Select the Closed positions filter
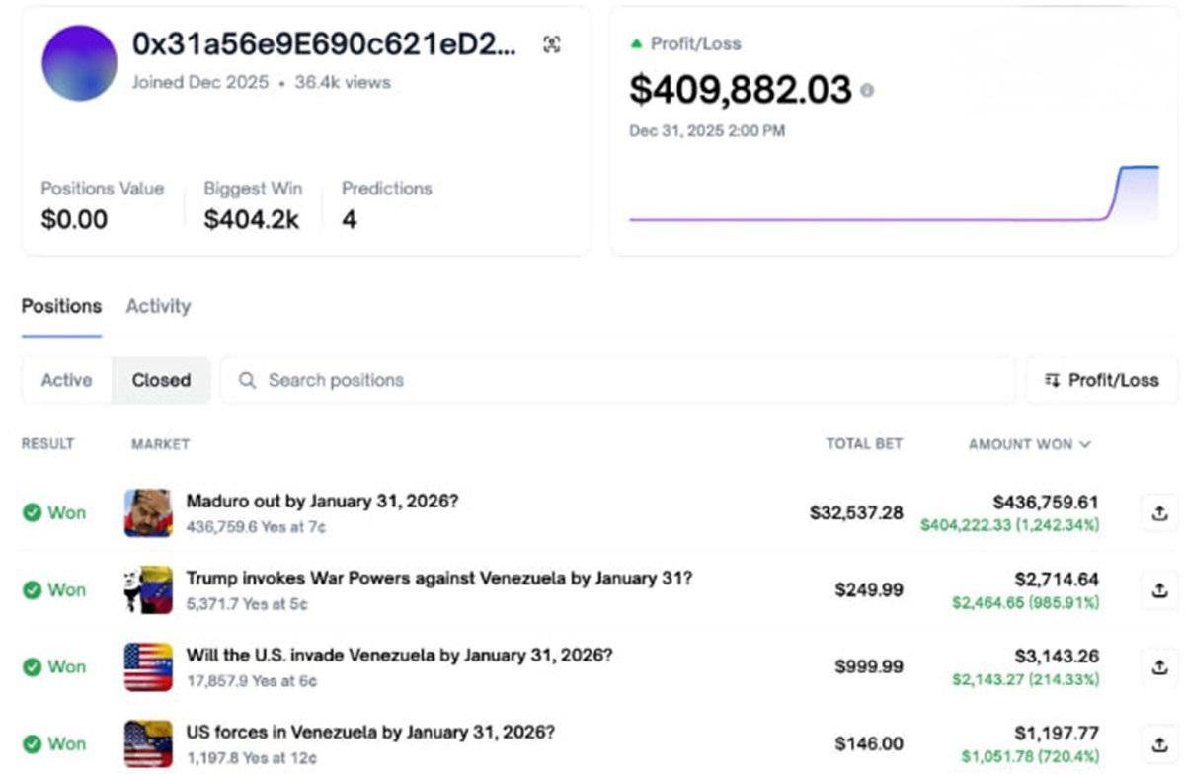Viewport: 1185px width, 778px height. tap(161, 380)
